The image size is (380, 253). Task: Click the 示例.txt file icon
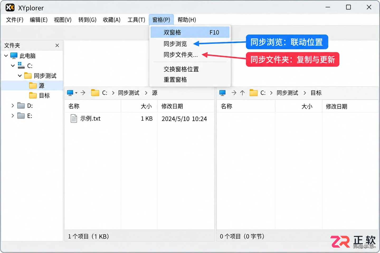pyautogui.click(x=74, y=119)
